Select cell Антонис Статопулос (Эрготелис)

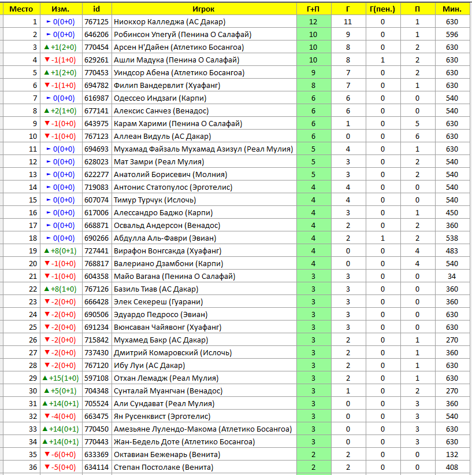[x=204, y=187]
